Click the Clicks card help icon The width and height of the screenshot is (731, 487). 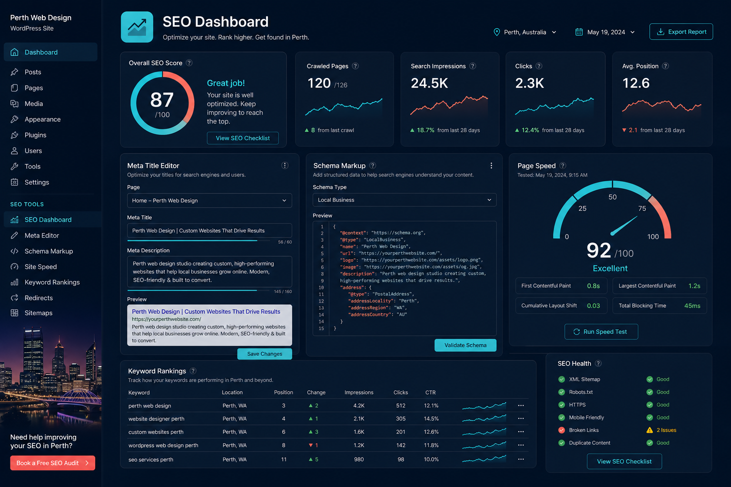click(x=539, y=66)
